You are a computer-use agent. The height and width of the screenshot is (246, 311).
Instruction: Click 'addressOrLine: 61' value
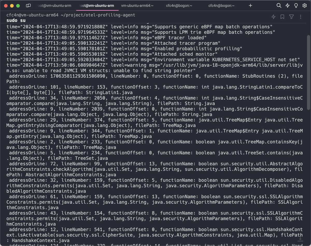pyautogui.click(x=32, y=196)
